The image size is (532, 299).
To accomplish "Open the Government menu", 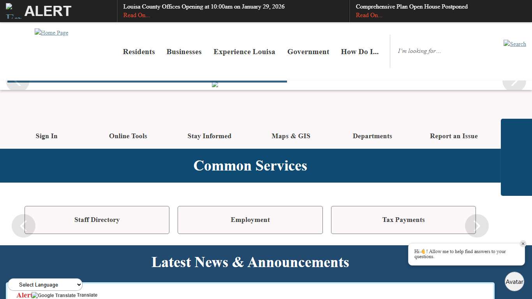I will pos(308,51).
